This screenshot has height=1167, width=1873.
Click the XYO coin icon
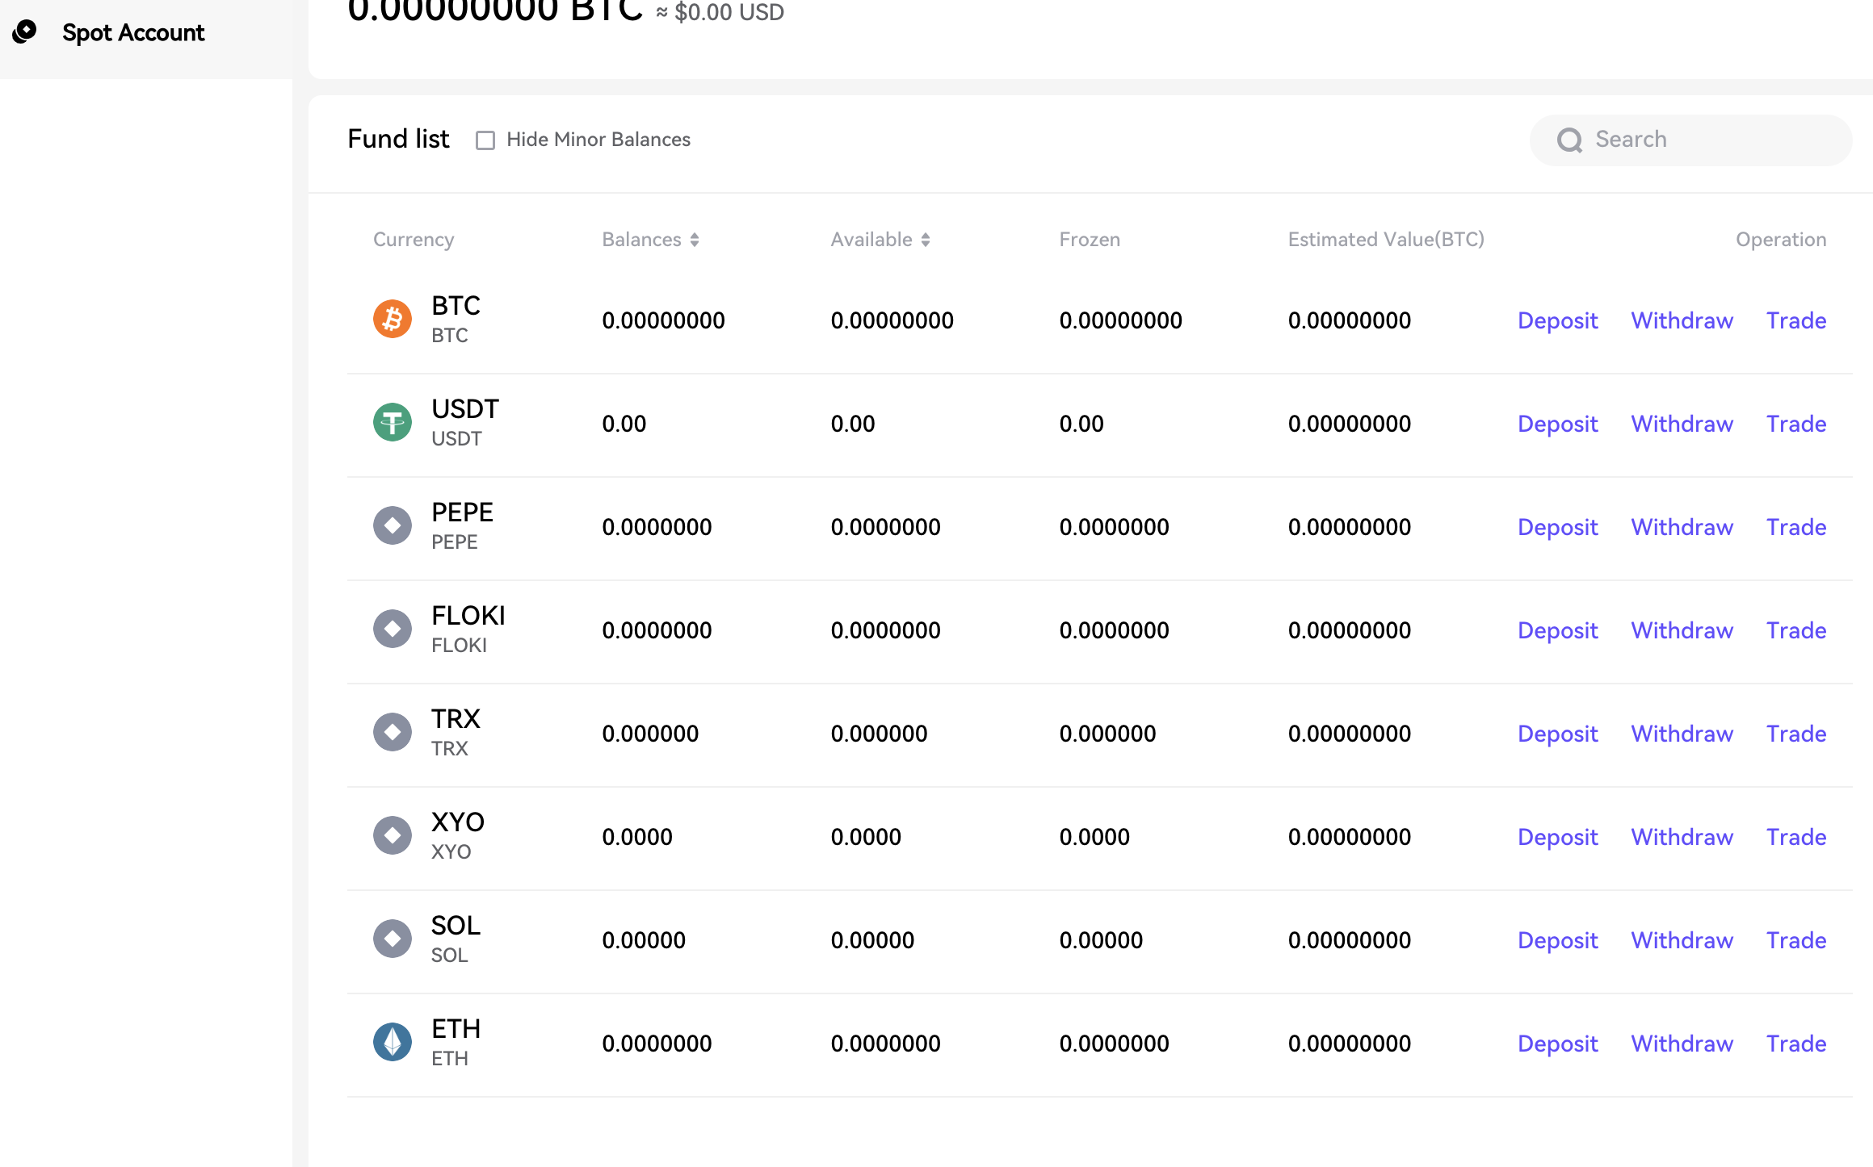click(x=393, y=836)
